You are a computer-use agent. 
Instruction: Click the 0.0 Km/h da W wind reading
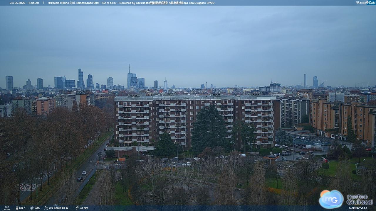pyautogui.click(x=58, y=208)
